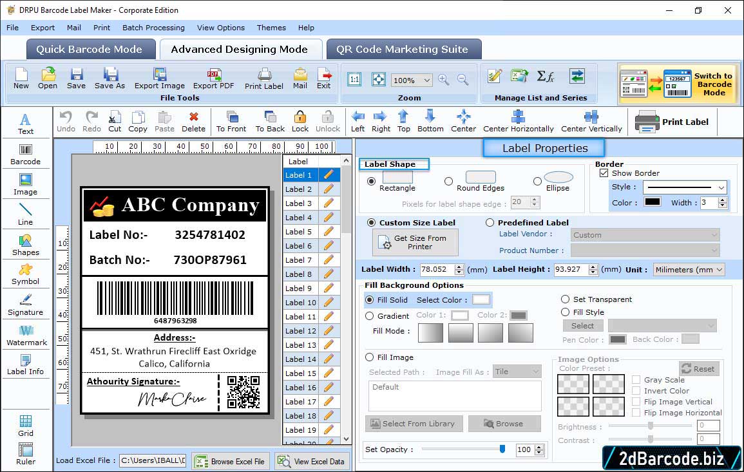744x472 pixels.
Task: Click the Load Excel File path field
Action: pyautogui.click(x=153, y=460)
